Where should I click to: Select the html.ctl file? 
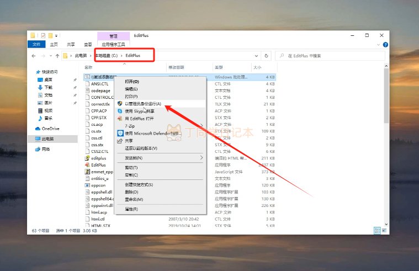pos(98,219)
